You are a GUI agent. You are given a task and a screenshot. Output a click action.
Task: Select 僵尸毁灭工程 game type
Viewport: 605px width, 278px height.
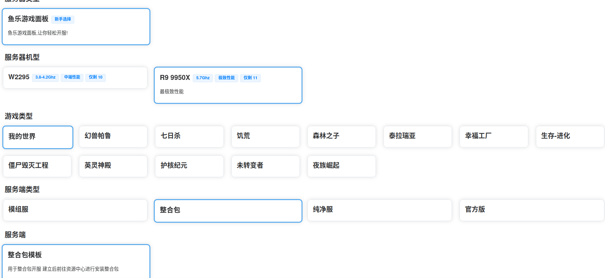click(x=37, y=166)
